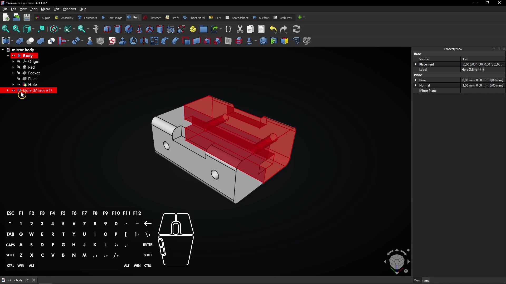Open the Measure tool
The width and height of the screenshot is (506, 284).
pos(95,29)
